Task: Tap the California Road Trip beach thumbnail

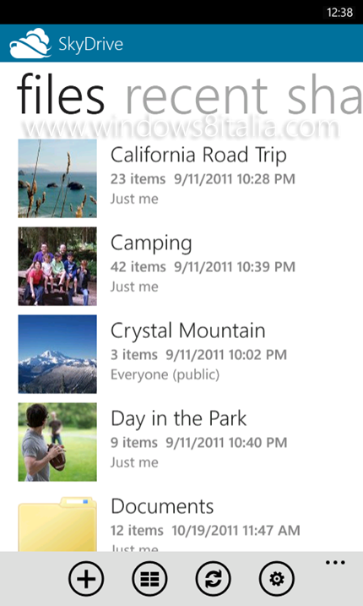Action: pos(57,178)
